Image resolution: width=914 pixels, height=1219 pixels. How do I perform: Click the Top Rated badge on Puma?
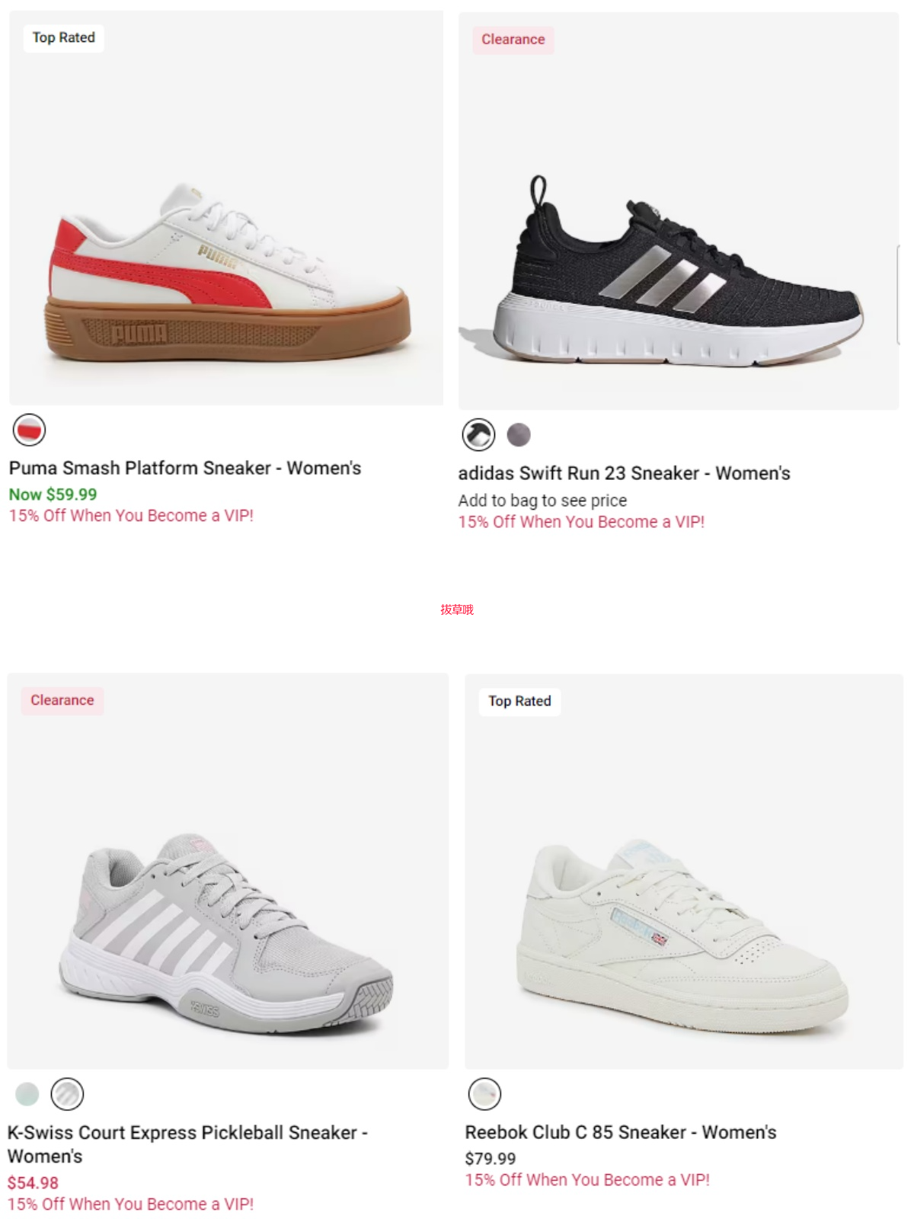click(64, 37)
